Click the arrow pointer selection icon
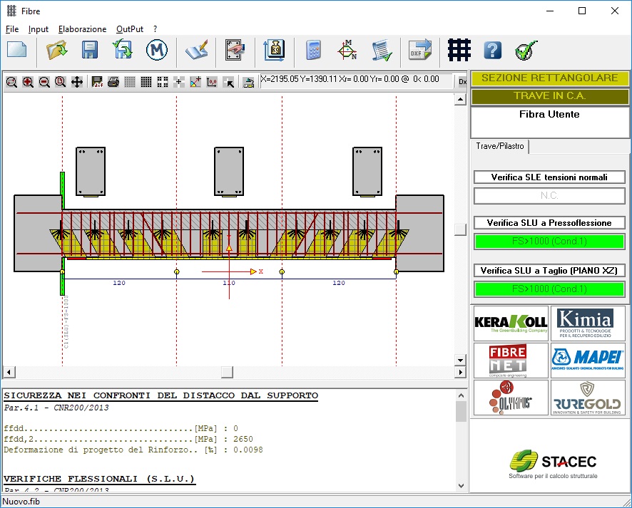 pos(228,82)
